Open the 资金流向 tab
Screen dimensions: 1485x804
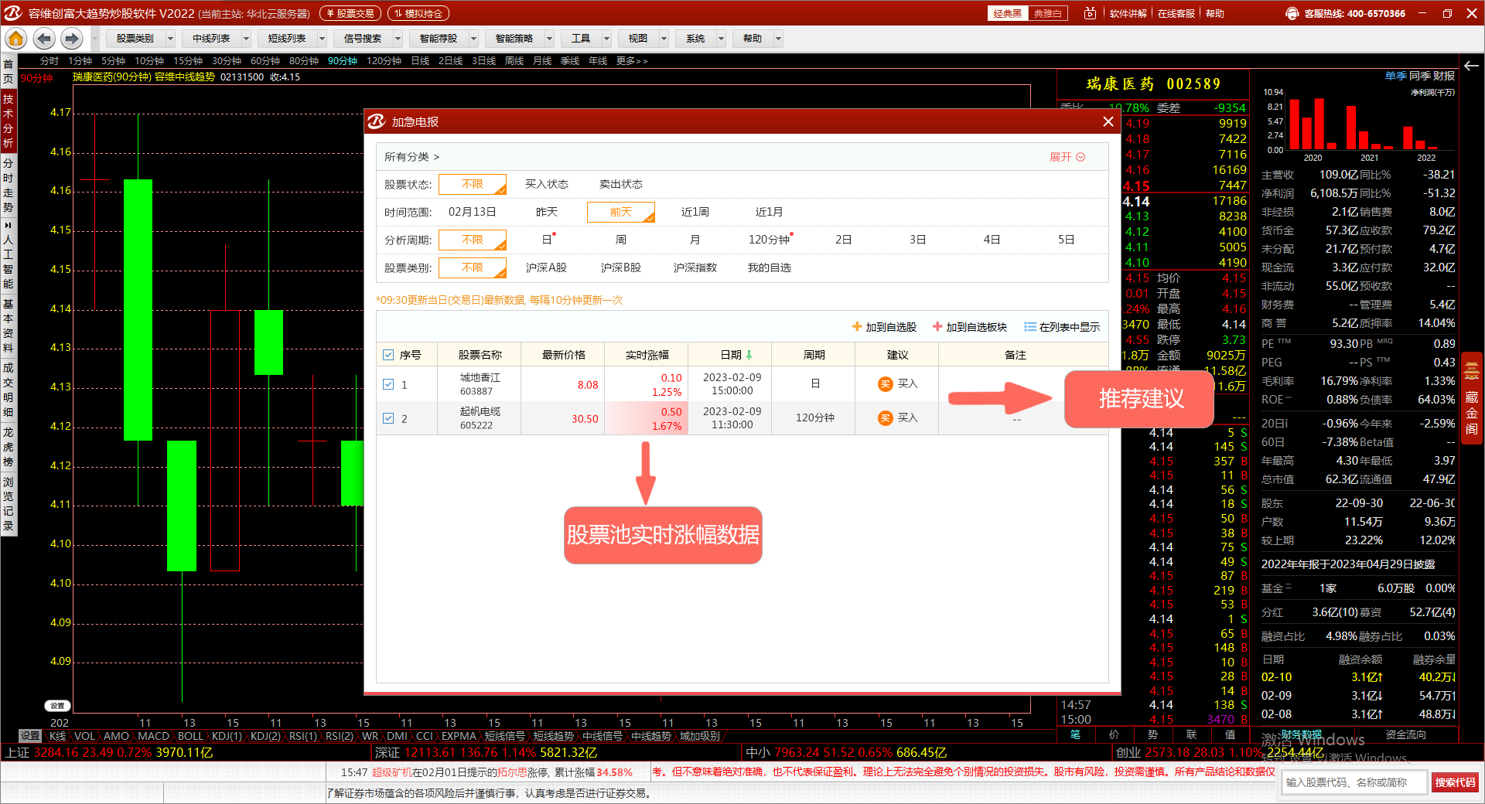[1405, 734]
